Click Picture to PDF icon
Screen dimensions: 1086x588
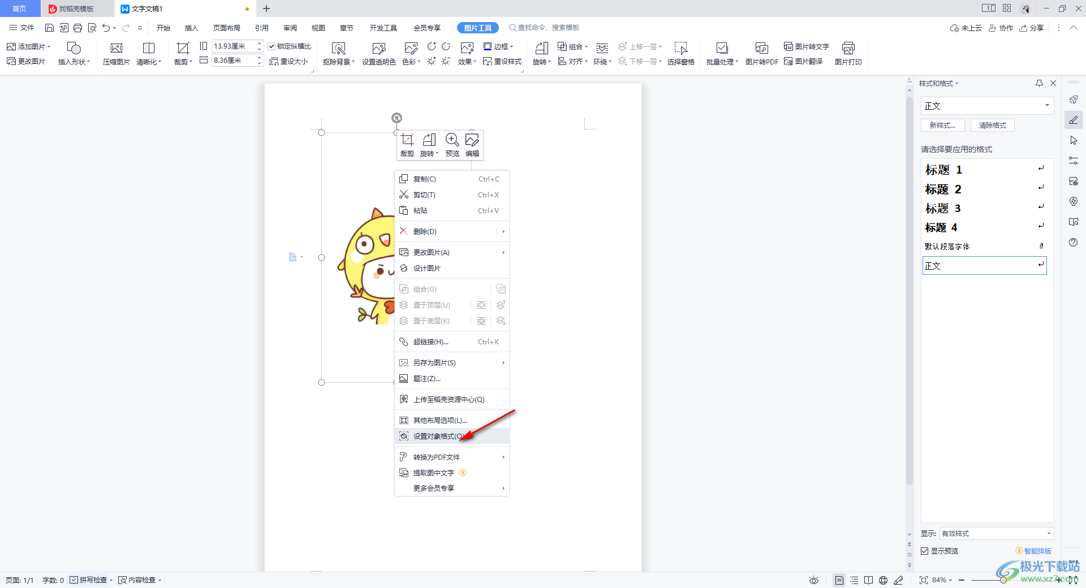[x=762, y=49]
